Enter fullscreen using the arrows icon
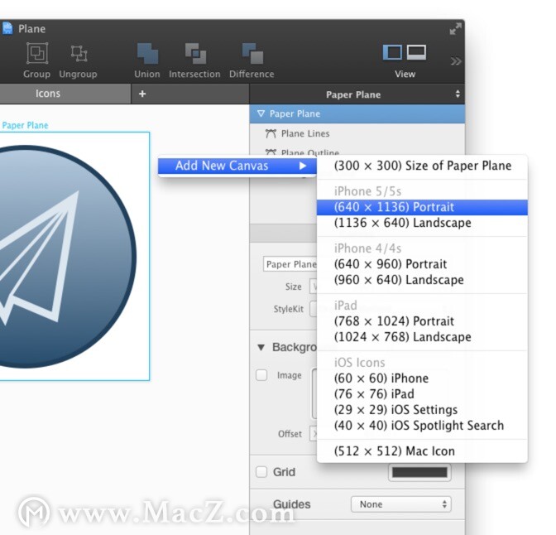 coord(456,29)
